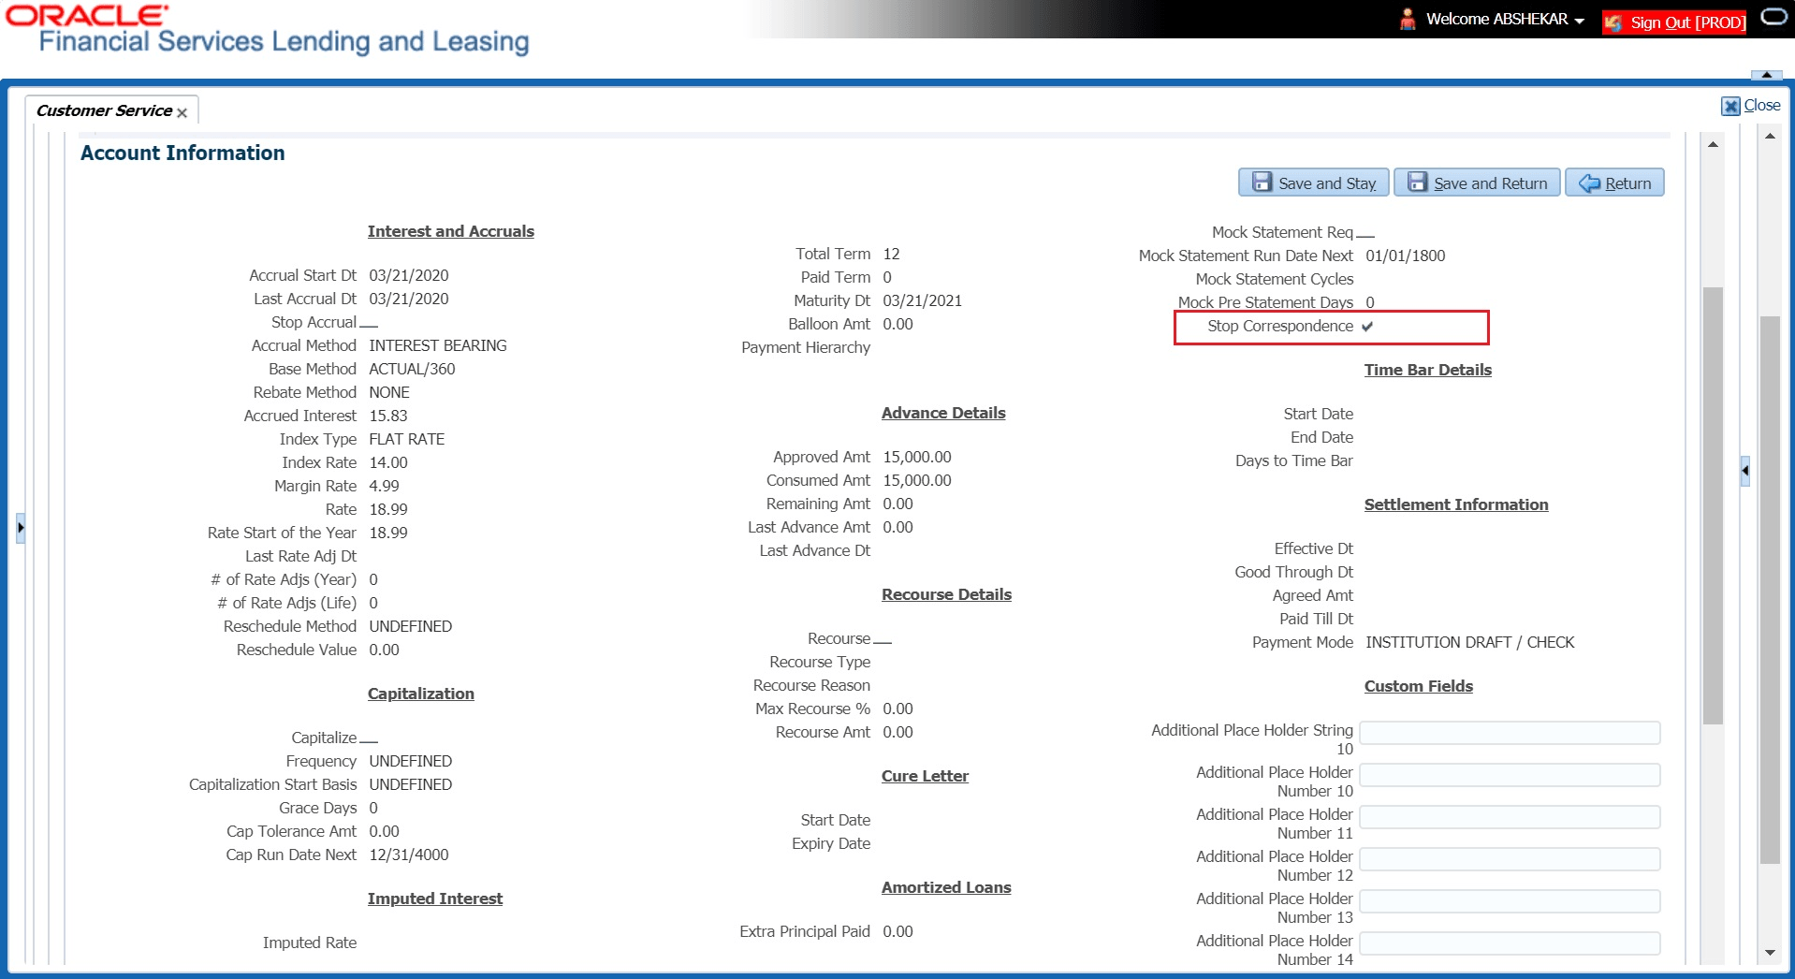Click the Save and Return disk icon
This screenshot has width=1795, height=979.
point(1416,183)
